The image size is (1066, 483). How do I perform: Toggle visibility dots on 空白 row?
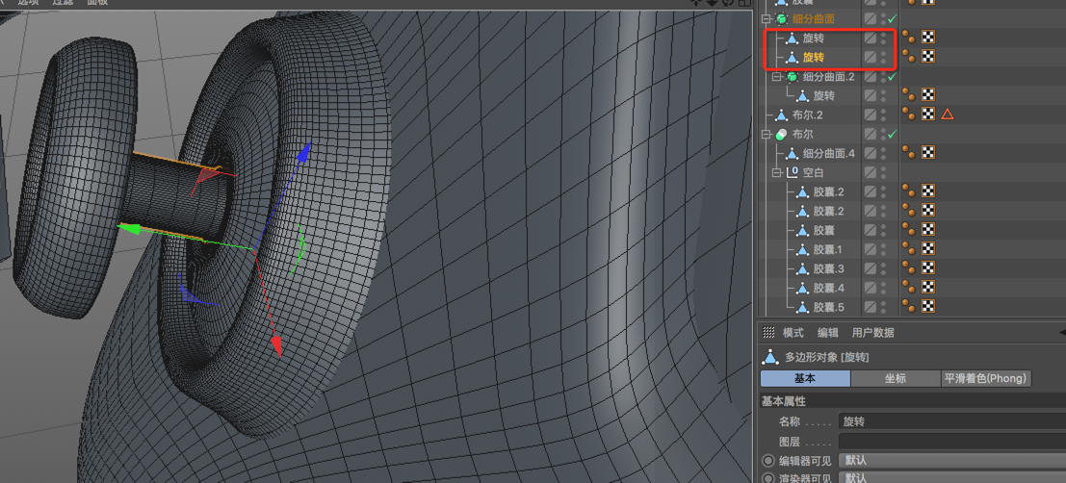(884, 172)
